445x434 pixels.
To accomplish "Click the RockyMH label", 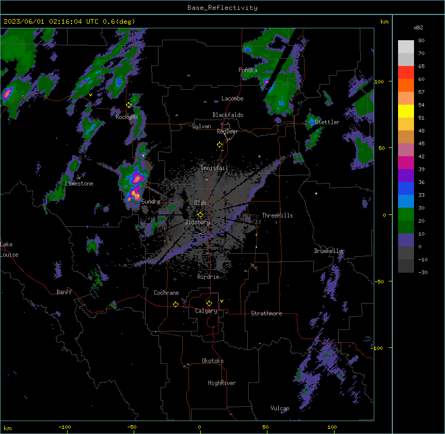I will [126, 117].
